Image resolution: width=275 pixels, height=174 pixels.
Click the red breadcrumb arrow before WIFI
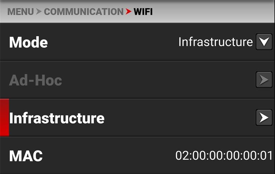click(x=129, y=12)
